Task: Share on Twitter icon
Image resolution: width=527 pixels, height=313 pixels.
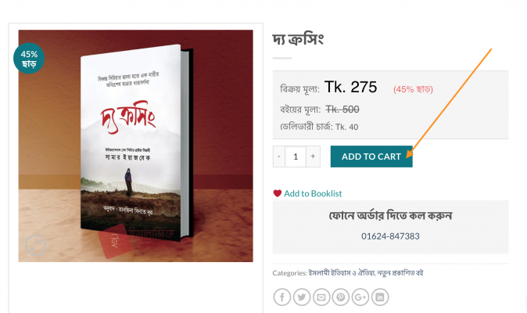Action: 302,297
